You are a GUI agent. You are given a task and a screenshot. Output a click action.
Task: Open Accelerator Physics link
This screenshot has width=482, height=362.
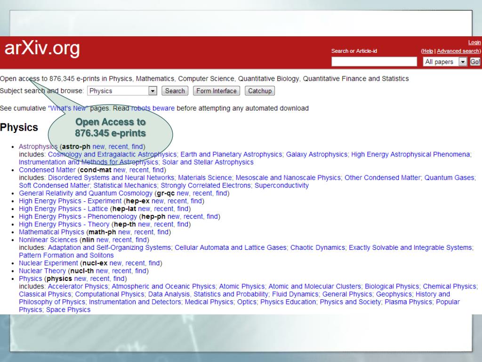point(78,286)
